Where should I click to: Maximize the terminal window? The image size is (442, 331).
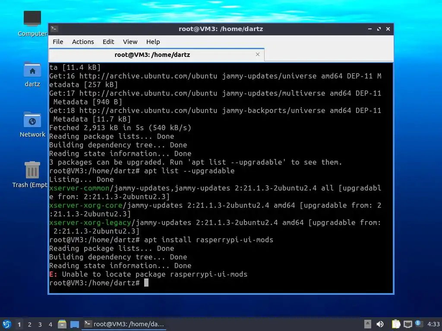(x=379, y=29)
